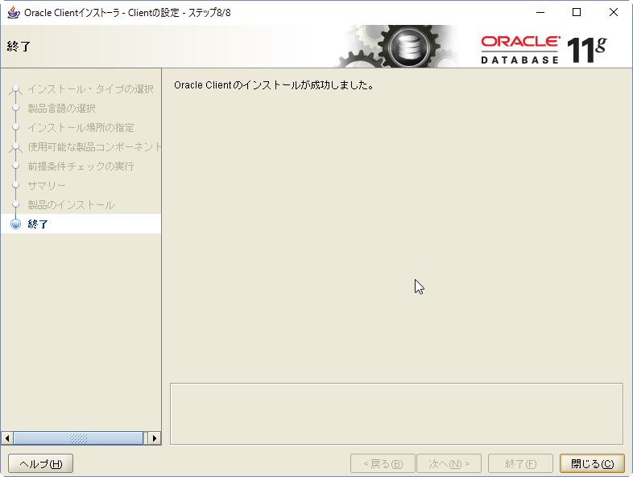Screen dimensions: 633x477
Task: Select the インストール・タイプの選択 step
Action: (x=90, y=88)
